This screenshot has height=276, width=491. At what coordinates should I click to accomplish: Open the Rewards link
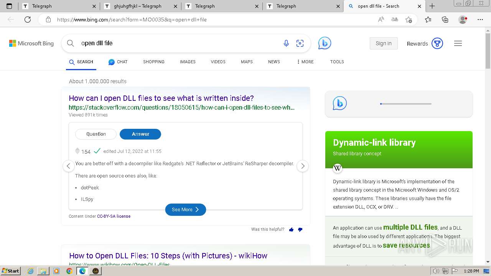(417, 44)
